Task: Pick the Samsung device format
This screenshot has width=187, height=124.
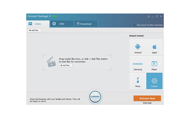Action: tap(138, 64)
